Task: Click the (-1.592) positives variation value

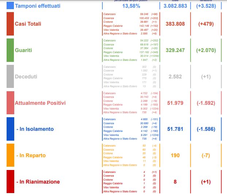Action: pos(206,103)
